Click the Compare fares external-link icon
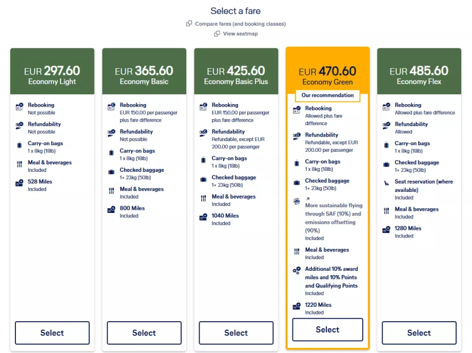 point(189,24)
